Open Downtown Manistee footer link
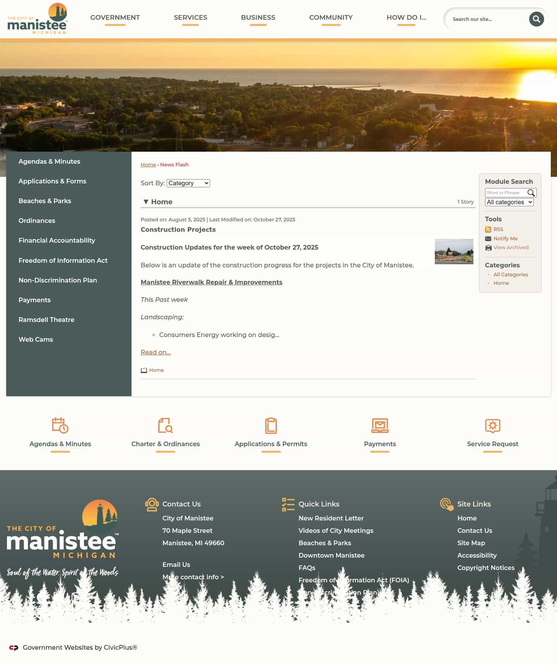 pos(331,555)
